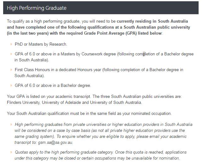Viewport: 203px width, 164px height.
Task: Click the 'PhD or Masters by Research' text
Action: (41, 44)
